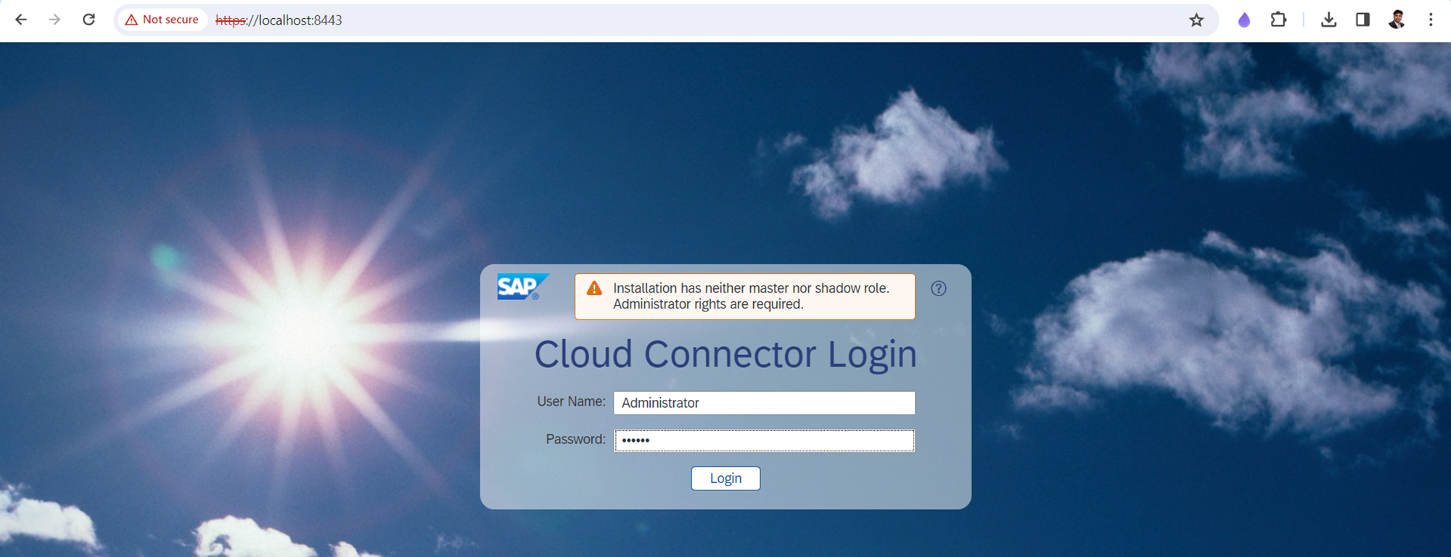
Task: Click the orange warning triangle icon
Action: [594, 288]
